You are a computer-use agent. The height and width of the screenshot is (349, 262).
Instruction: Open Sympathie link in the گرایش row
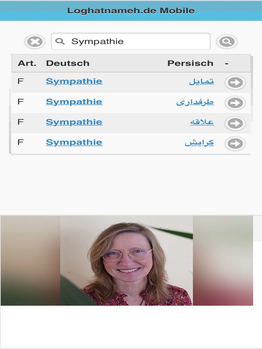[x=74, y=142]
